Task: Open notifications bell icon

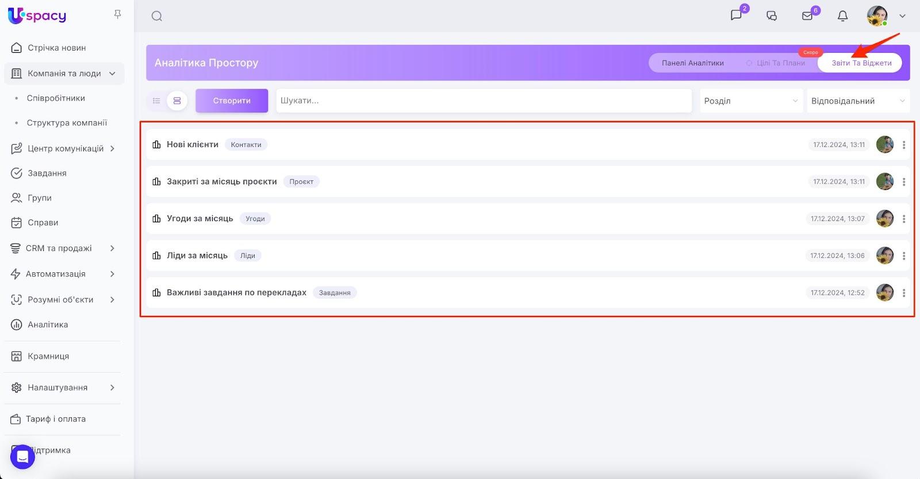Action: click(842, 16)
